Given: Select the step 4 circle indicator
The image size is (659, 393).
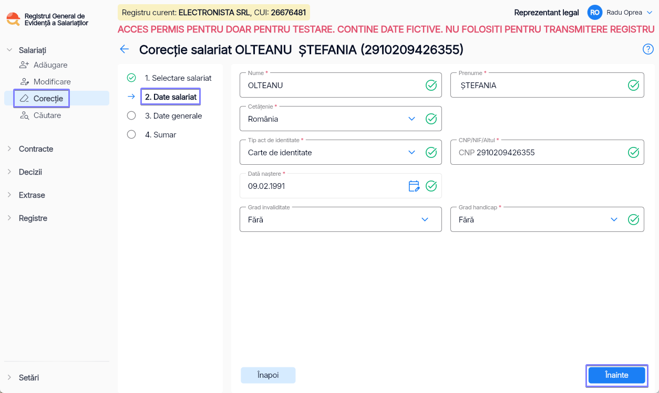Looking at the screenshot, I should tap(131, 134).
